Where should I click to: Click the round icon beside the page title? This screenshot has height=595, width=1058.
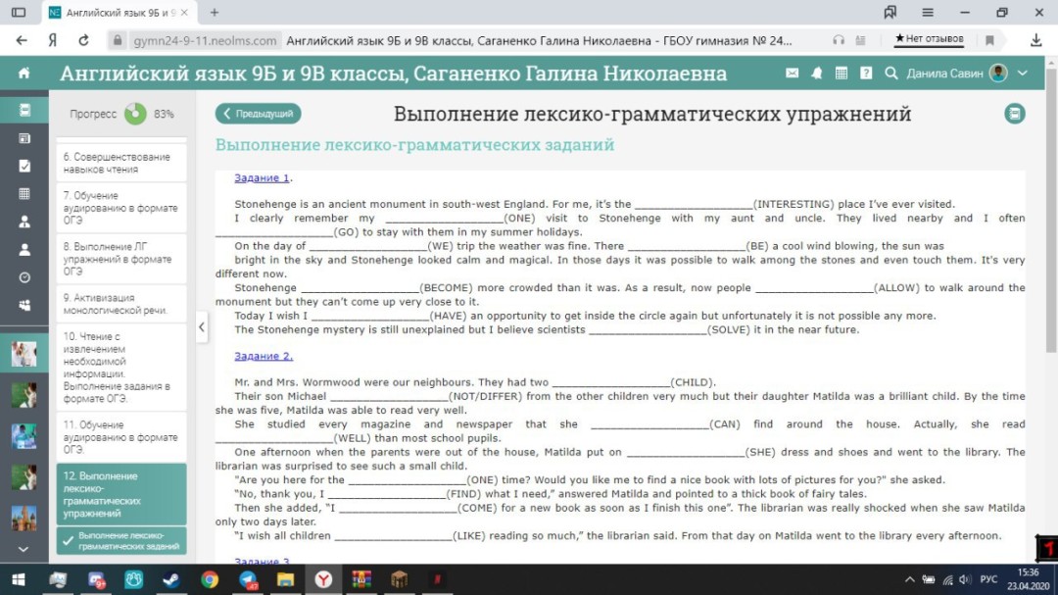(1015, 114)
